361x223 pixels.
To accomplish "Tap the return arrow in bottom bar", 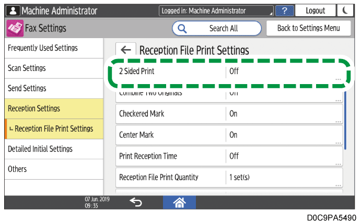I will (135, 202).
